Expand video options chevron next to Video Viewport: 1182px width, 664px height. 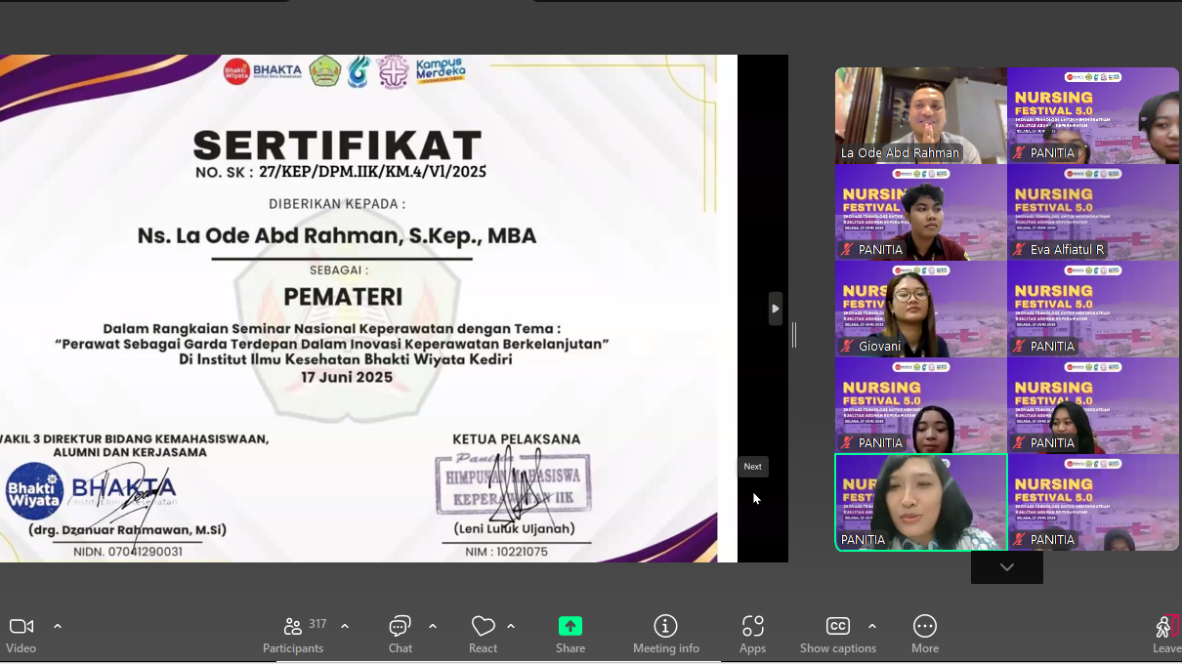[x=58, y=626]
